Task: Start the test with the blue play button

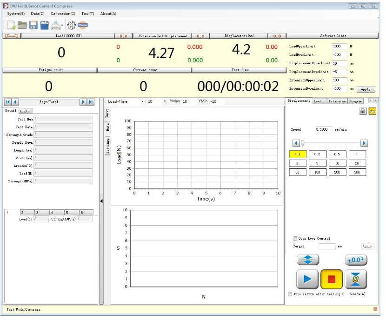Action: [x=307, y=279]
